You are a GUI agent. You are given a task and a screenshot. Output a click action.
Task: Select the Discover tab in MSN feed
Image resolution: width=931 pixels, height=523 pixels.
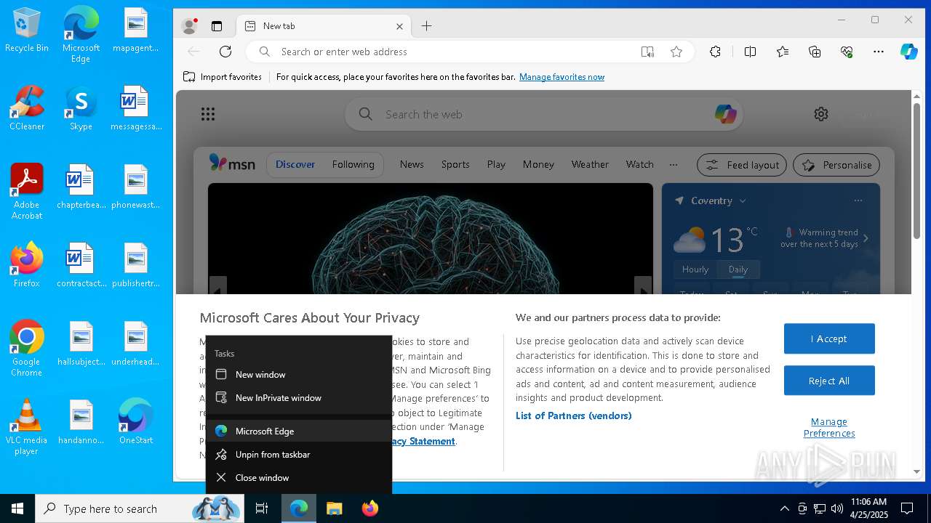pos(295,165)
